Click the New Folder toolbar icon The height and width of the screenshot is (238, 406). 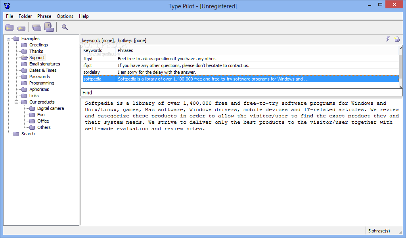[10, 27]
